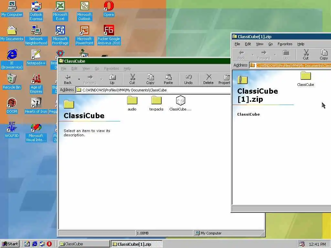Click Delete in ClassiCube folder toolbar
331x248 pixels.
click(x=208, y=79)
